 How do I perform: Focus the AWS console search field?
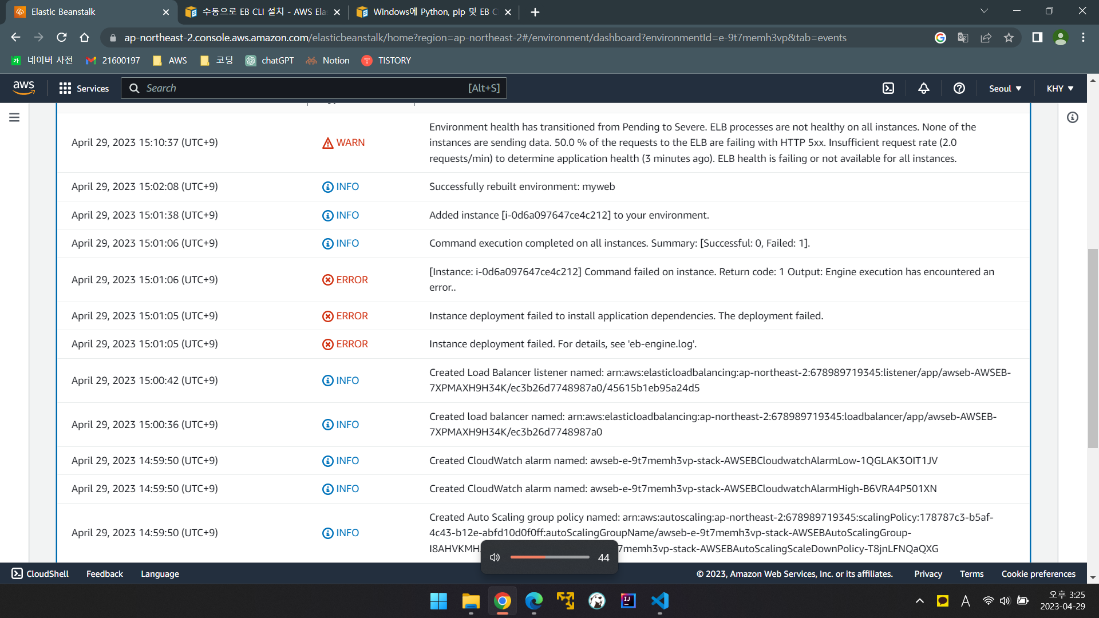(x=314, y=88)
